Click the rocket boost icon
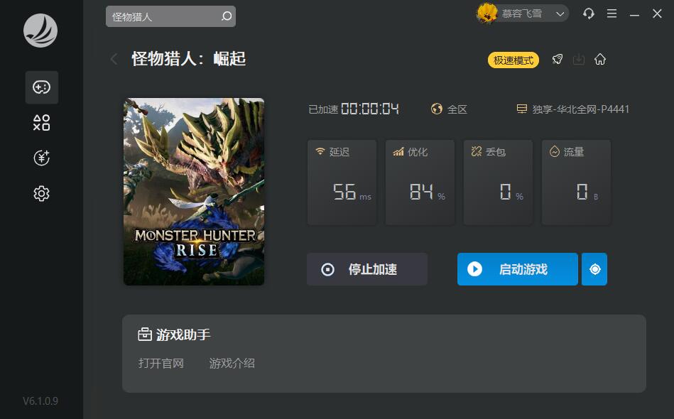The height and width of the screenshot is (419, 674). (558, 60)
